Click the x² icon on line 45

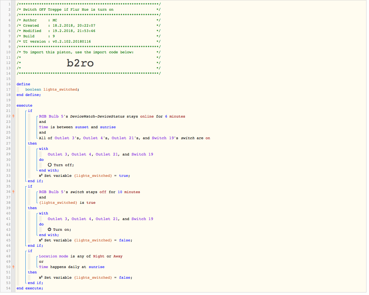41,240
